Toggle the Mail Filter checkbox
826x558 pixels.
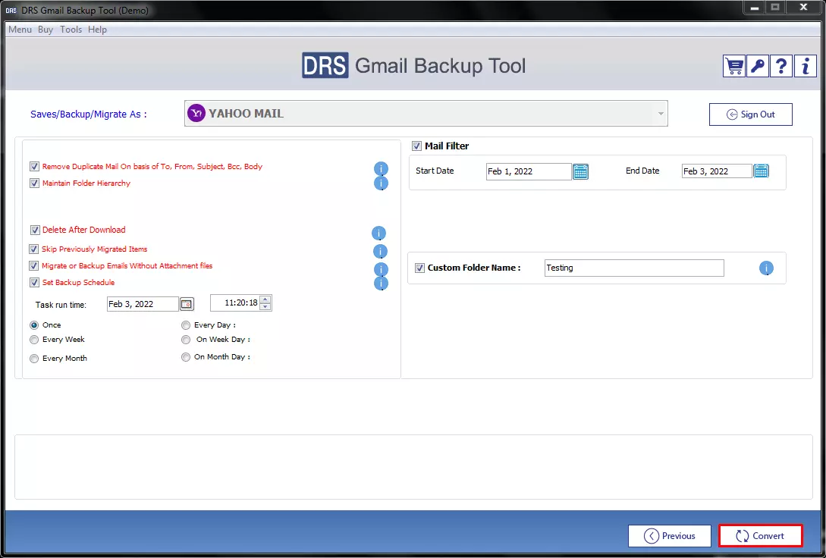pyautogui.click(x=416, y=146)
